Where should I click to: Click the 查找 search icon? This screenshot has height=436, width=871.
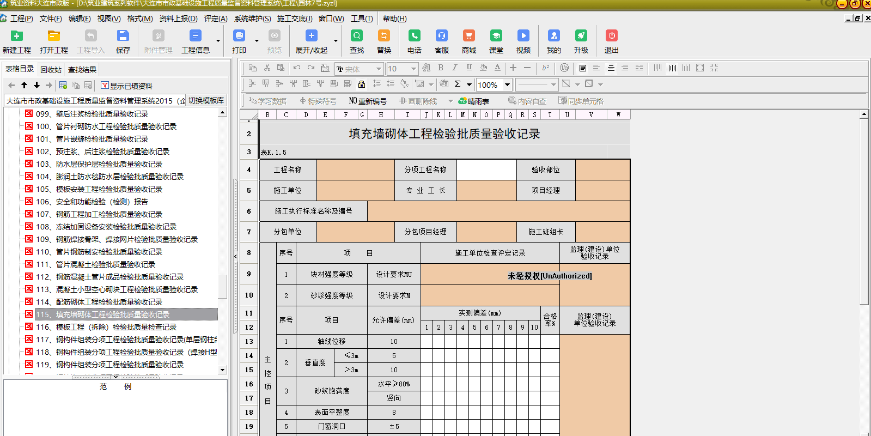click(356, 36)
